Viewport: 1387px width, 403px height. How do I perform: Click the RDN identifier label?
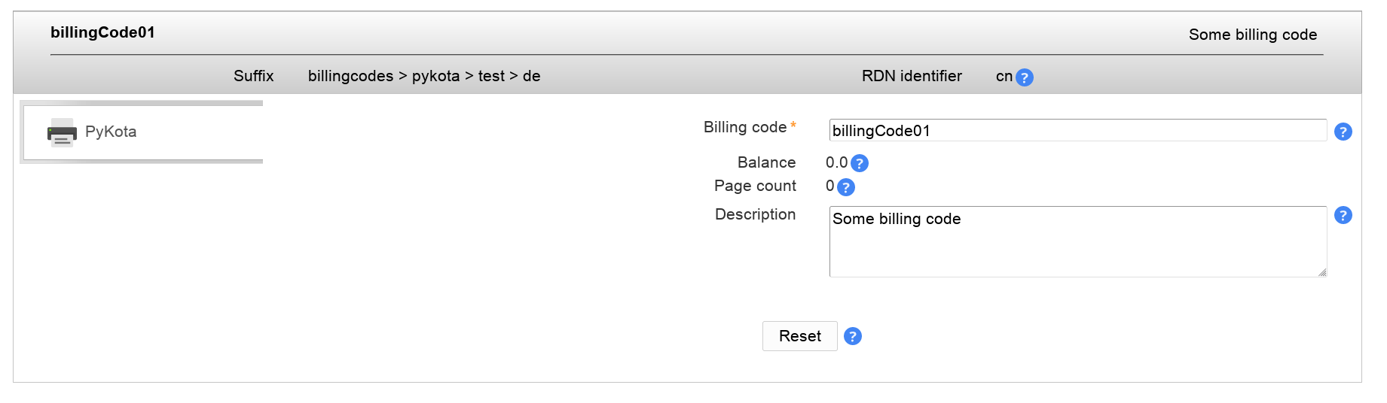click(x=912, y=76)
